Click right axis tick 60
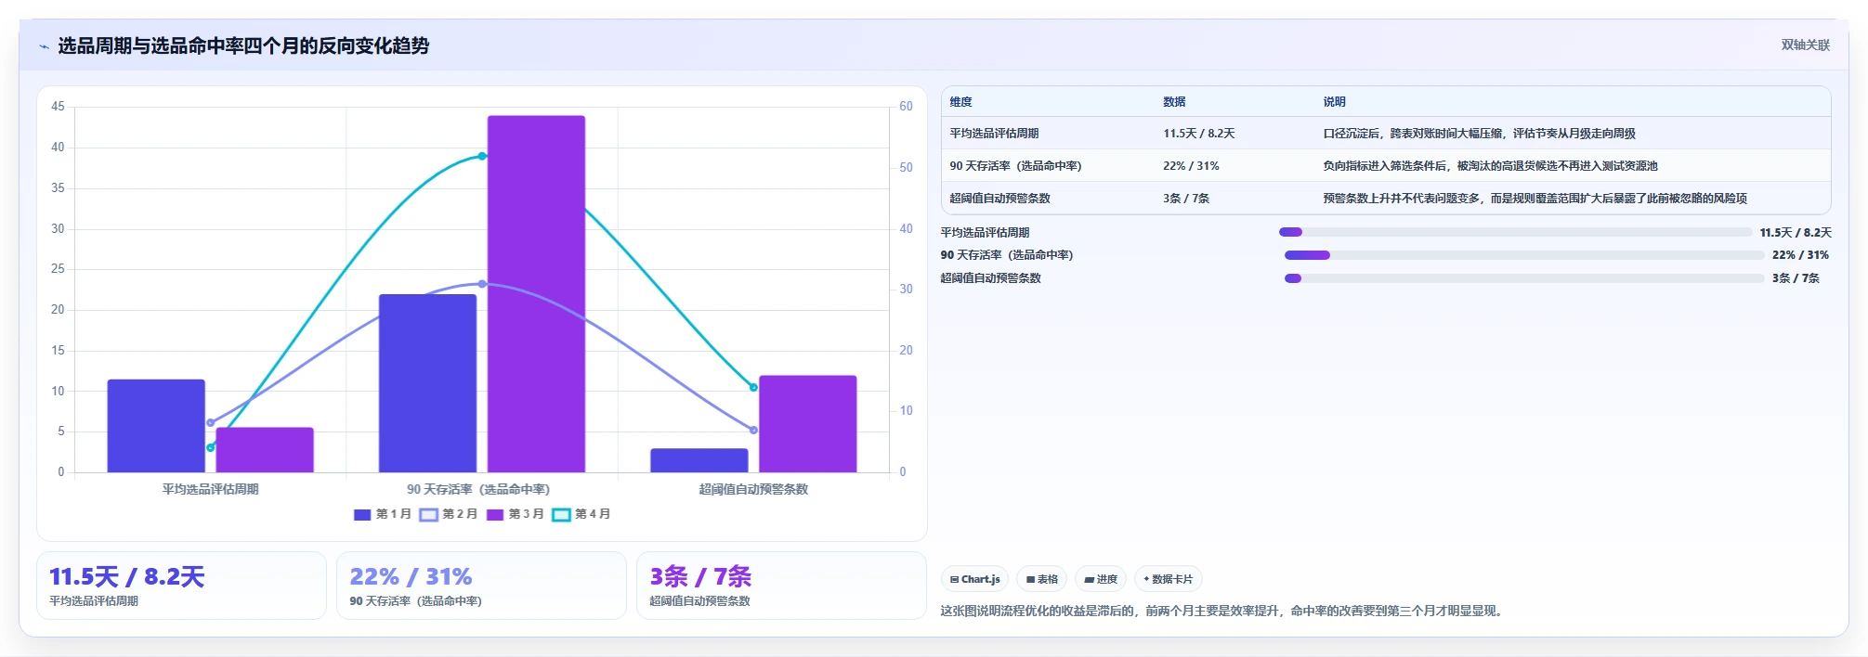 pyautogui.click(x=906, y=107)
